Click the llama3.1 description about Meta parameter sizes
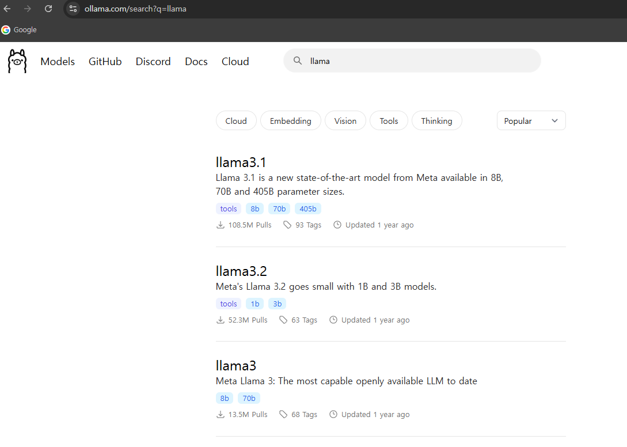The height and width of the screenshot is (447, 627). tap(359, 184)
